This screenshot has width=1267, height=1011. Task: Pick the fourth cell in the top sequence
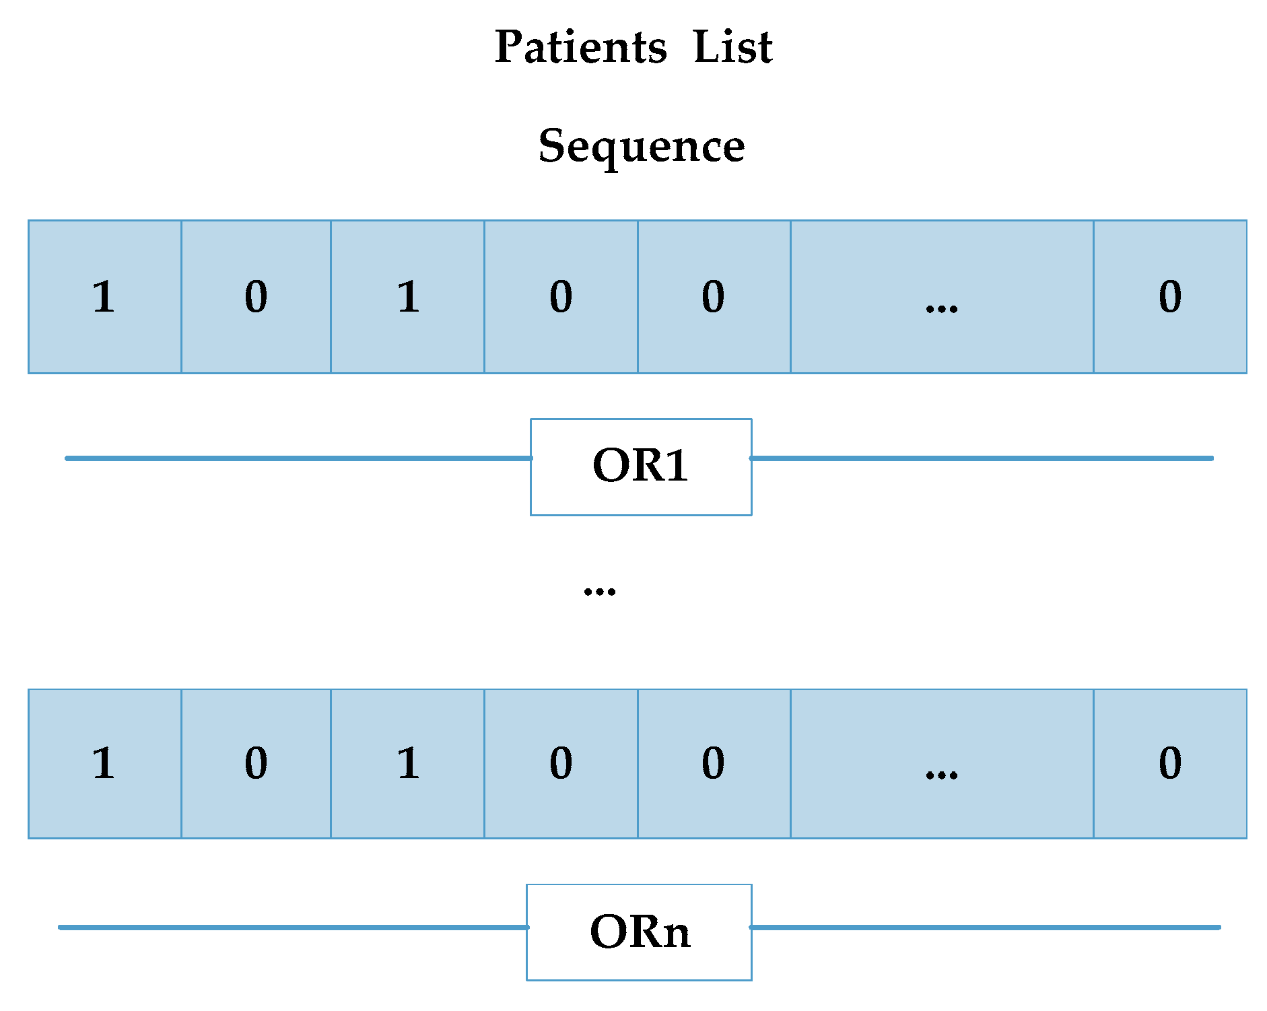click(561, 297)
